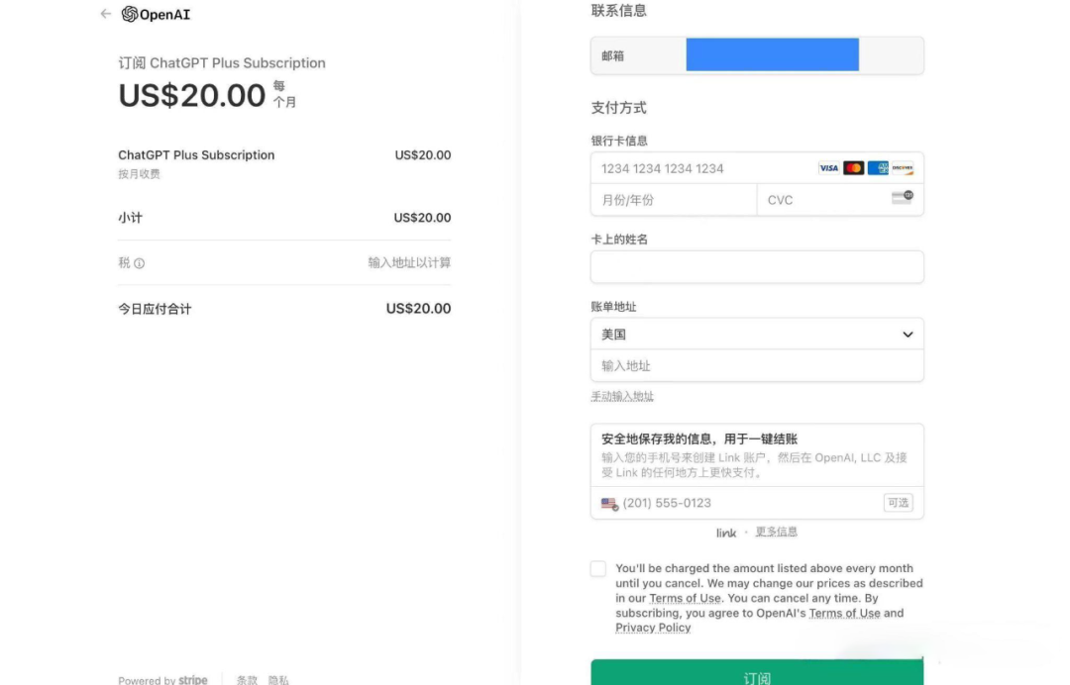Focus the 输入地址 address field

tap(757, 366)
